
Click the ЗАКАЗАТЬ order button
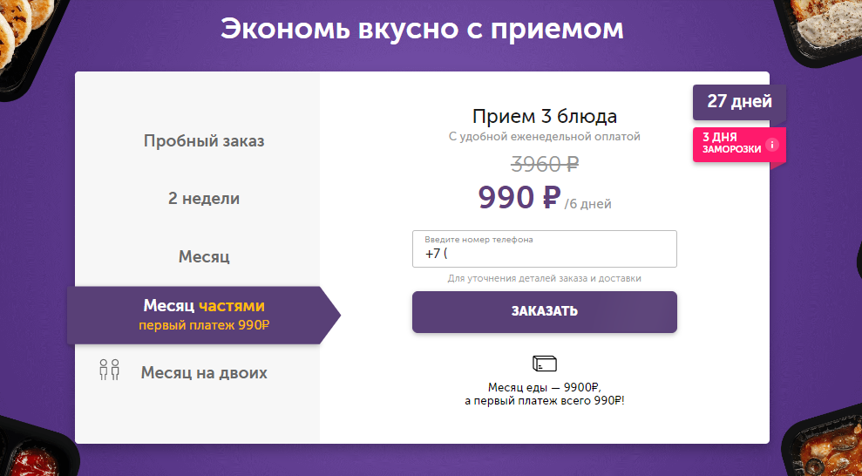[x=544, y=311]
